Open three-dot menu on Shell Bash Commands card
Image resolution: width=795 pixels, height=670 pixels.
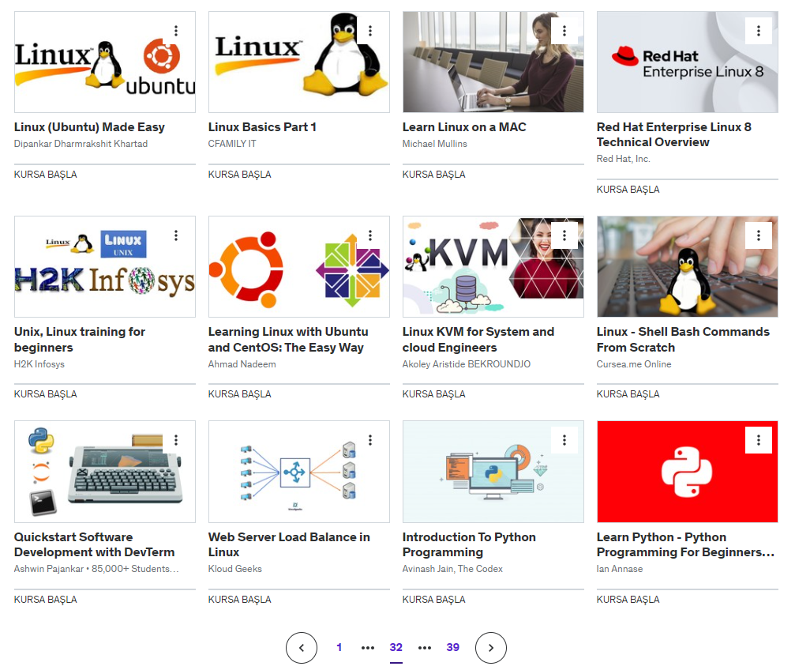click(x=759, y=235)
